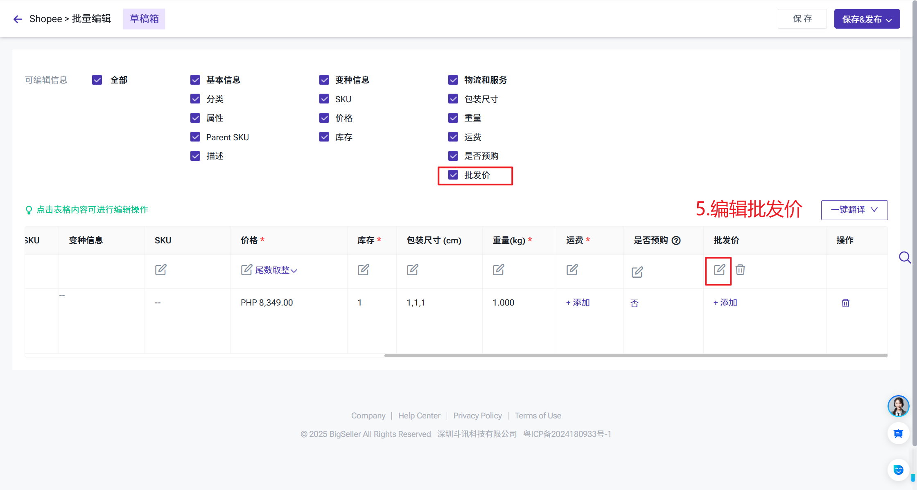Viewport: 917px width, 490px height.
Task: Uncheck the 批发价 checkbox
Action: [x=453, y=175]
